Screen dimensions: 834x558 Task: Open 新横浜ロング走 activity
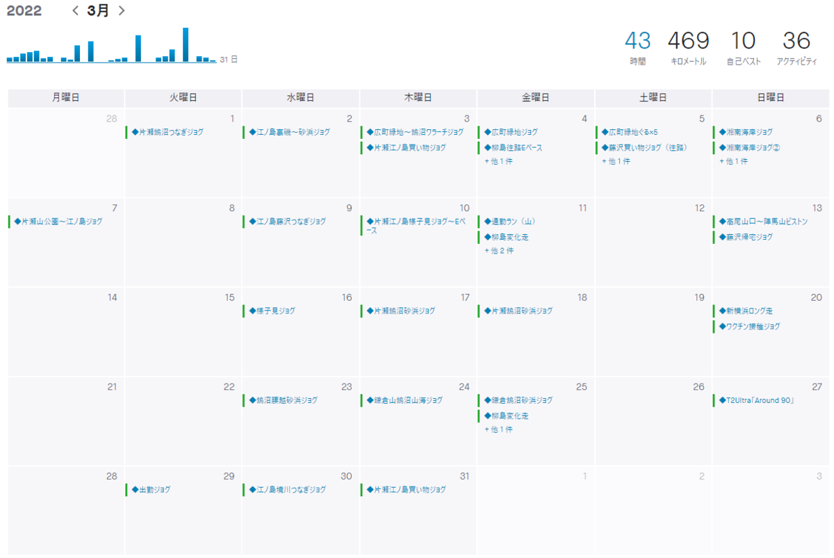[x=746, y=311]
